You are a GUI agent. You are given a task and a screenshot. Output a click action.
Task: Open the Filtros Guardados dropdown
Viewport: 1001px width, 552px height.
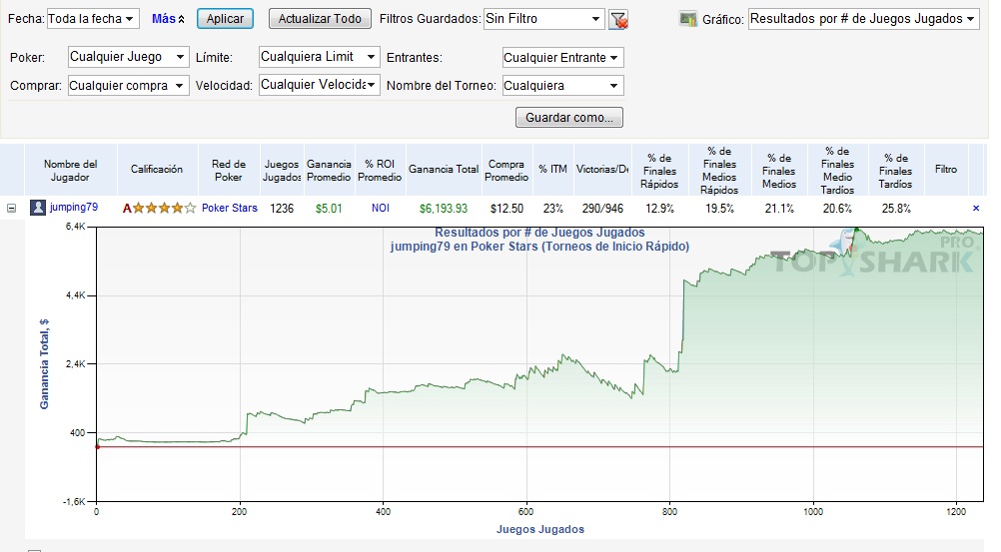point(543,19)
